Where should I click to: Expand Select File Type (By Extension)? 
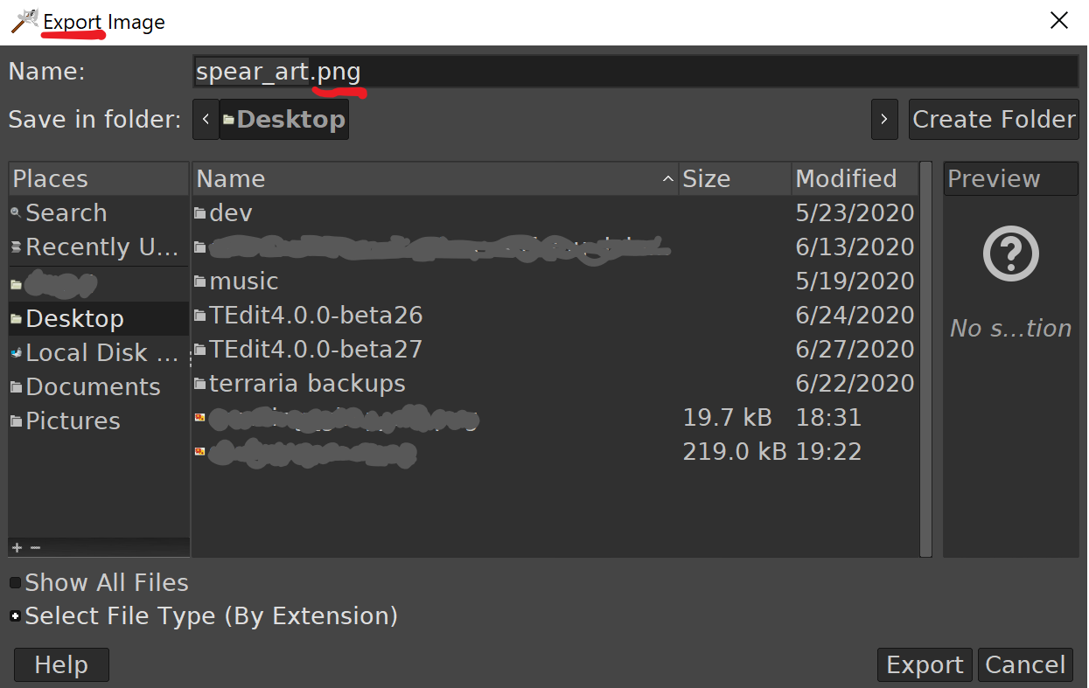[16, 616]
